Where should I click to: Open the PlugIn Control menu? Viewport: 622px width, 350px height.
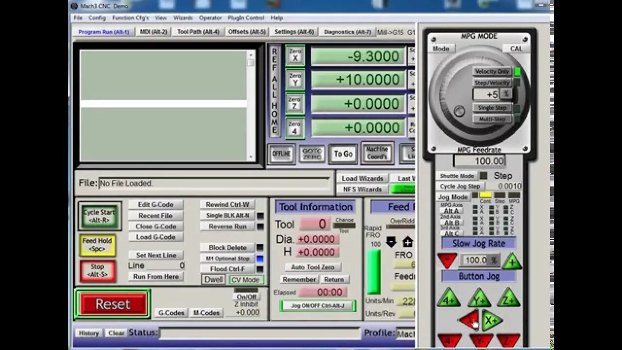pos(246,18)
